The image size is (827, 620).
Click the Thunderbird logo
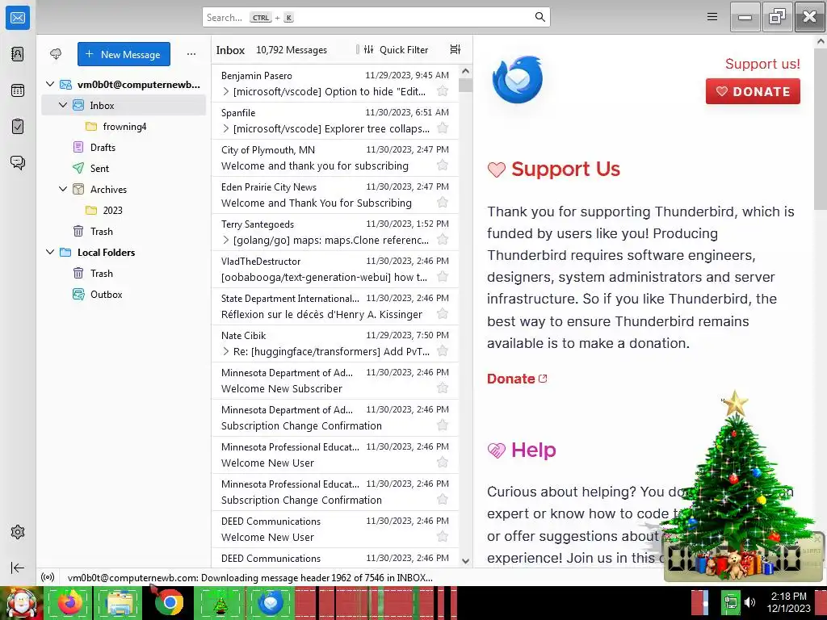pos(518,80)
